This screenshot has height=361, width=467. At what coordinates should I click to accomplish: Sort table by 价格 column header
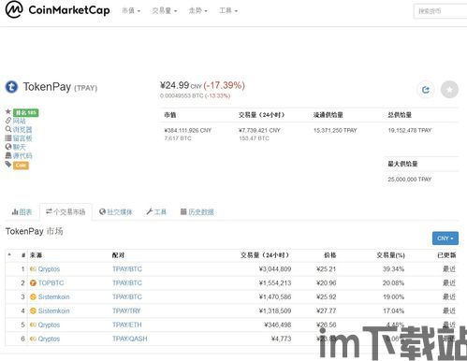click(329, 255)
